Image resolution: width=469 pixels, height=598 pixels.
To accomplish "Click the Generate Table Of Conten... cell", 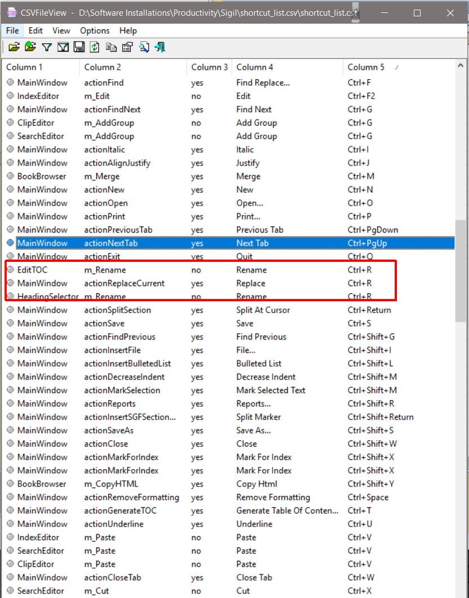I will coord(287,510).
